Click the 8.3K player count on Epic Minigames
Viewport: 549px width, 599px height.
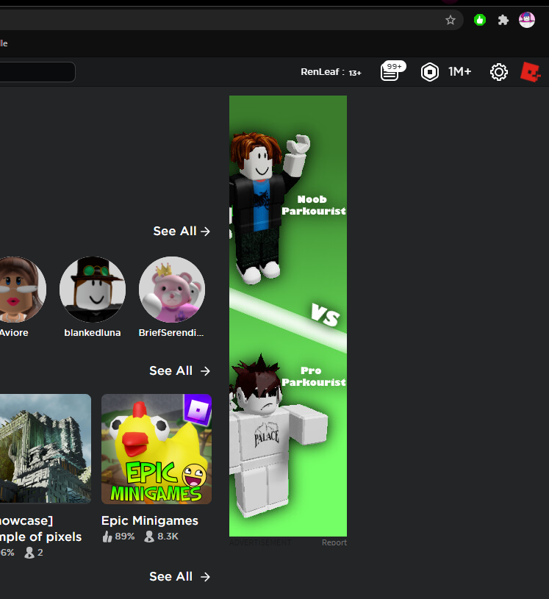click(x=162, y=537)
